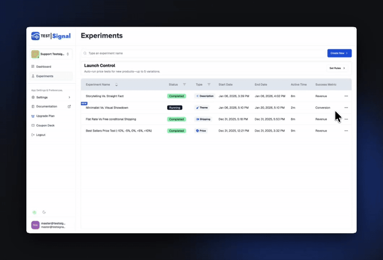
Task: Open the Type column filter
Action: [209, 84]
